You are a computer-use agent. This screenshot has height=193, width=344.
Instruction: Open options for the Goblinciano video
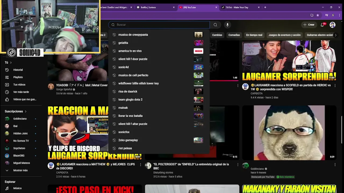point(335,165)
